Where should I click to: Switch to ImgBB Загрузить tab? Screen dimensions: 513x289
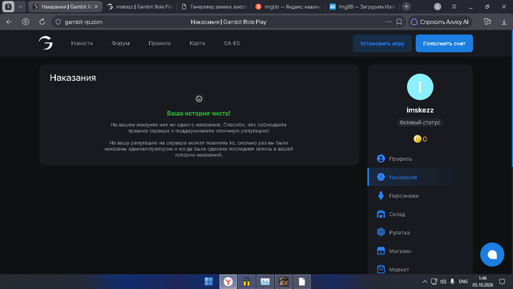pyautogui.click(x=363, y=6)
